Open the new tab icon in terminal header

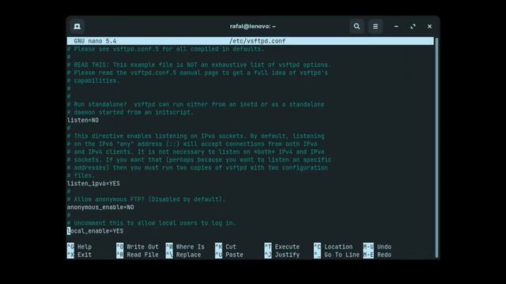(x=77, y=26)
